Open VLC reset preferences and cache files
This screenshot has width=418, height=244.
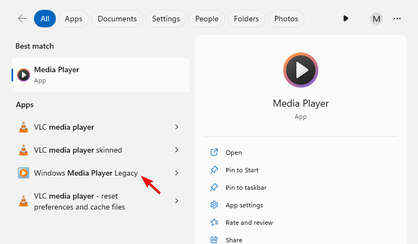[79, 201]
